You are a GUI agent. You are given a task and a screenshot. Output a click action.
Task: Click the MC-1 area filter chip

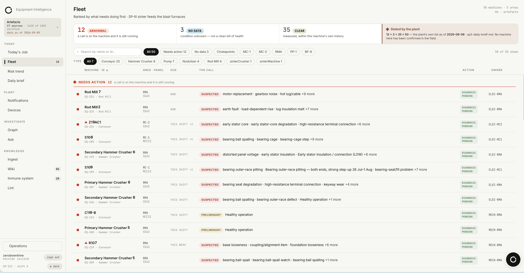[x=247, y=52]
